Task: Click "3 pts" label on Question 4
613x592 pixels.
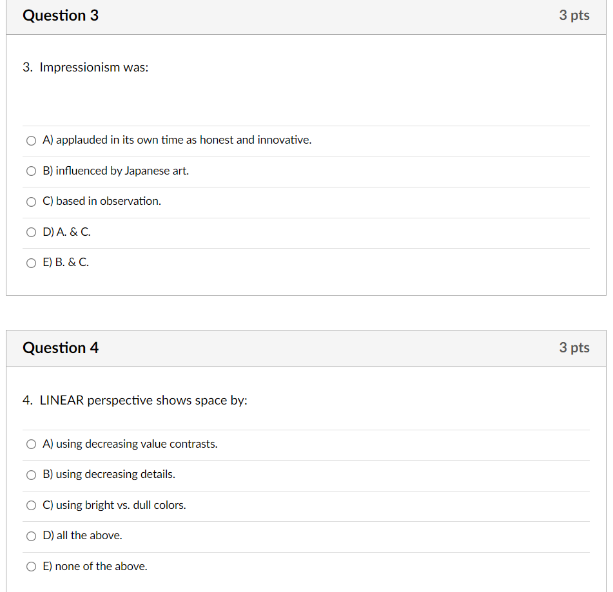Action: pyautogui.click(x=574, y=348)
